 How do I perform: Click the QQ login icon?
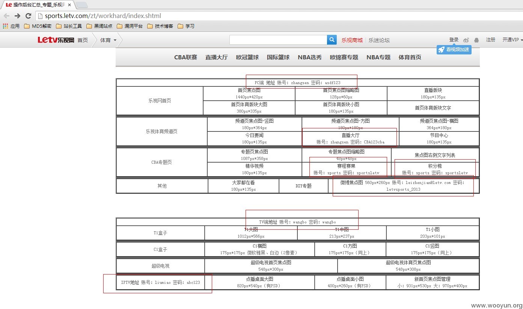[x=476, y=40]
